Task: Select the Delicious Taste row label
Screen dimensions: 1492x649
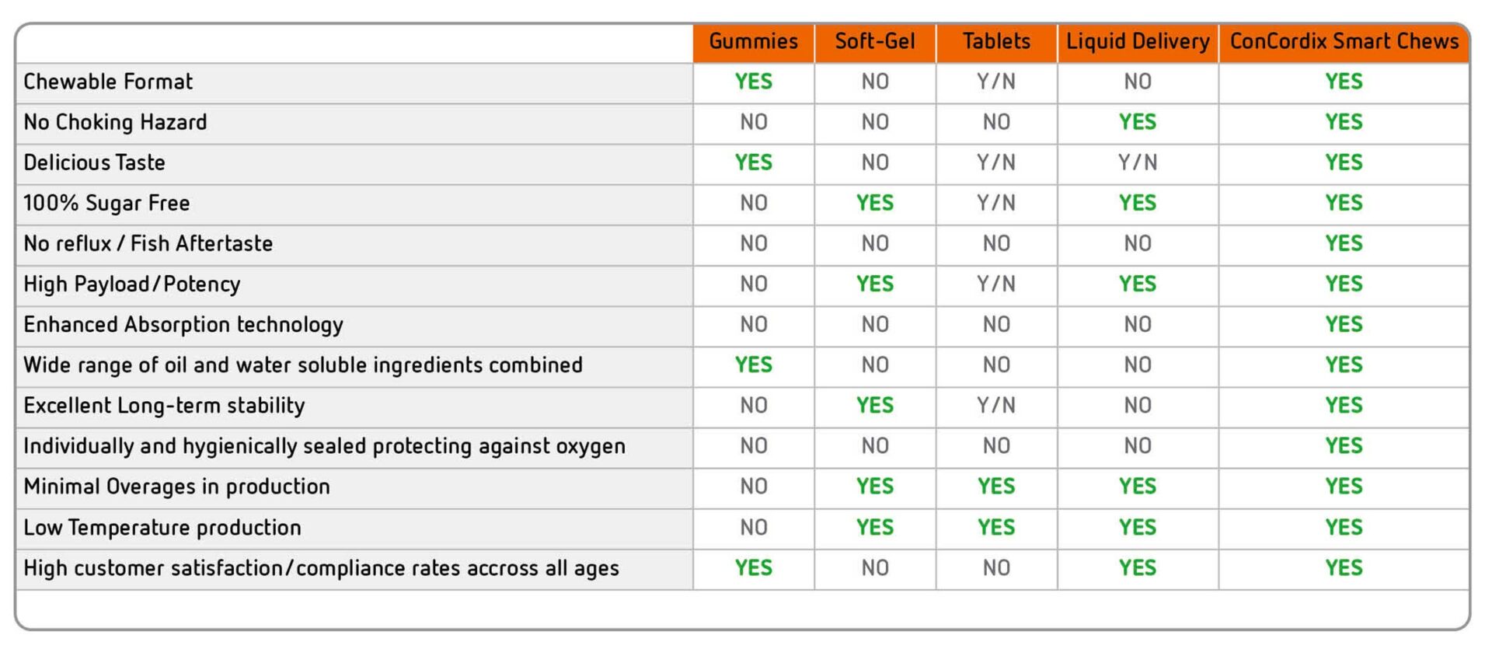Action: pos(94,162)
